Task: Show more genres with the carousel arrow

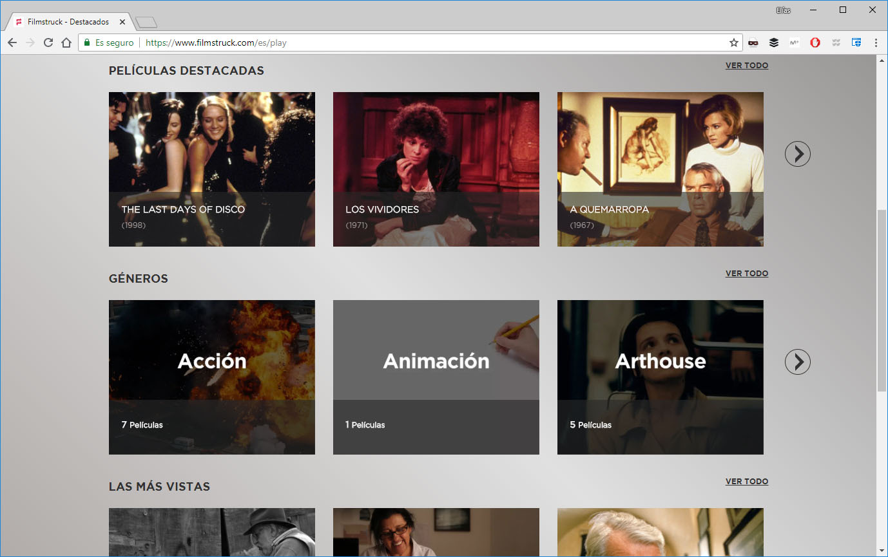Action: pos(797,362)
